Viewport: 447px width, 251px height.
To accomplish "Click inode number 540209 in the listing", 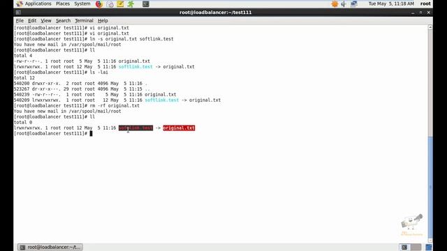I will tap(22, 100).
